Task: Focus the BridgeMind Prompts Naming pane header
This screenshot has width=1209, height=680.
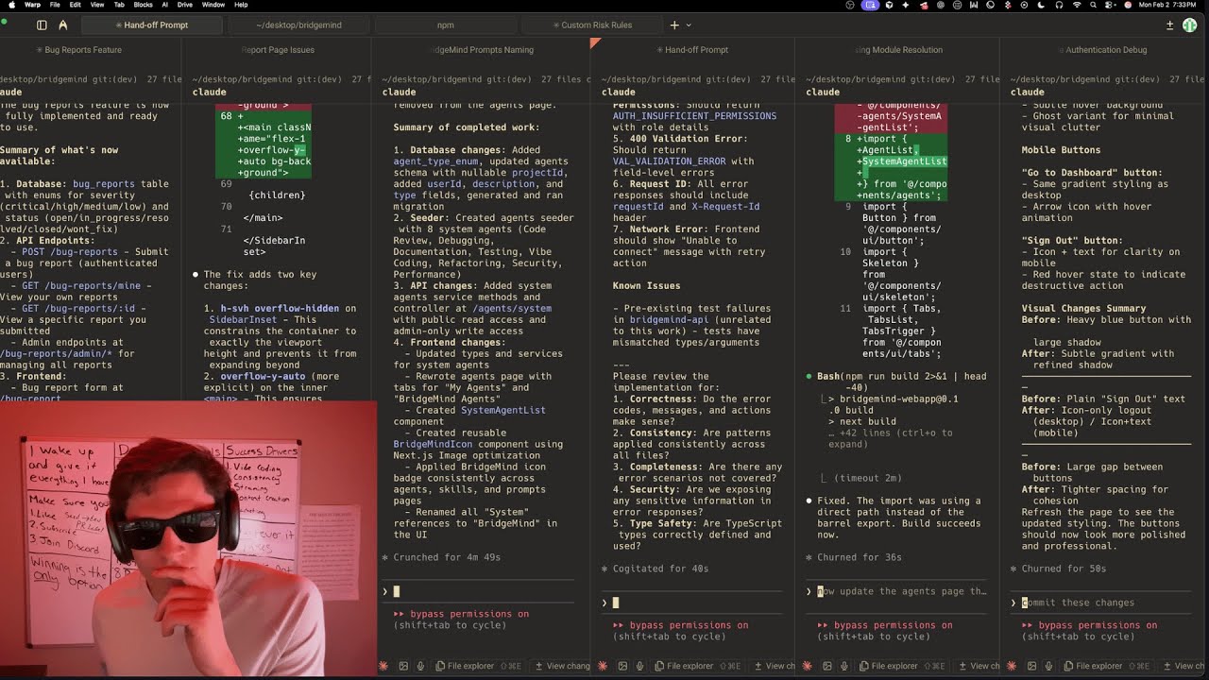Action: click(x=483, y=50)
